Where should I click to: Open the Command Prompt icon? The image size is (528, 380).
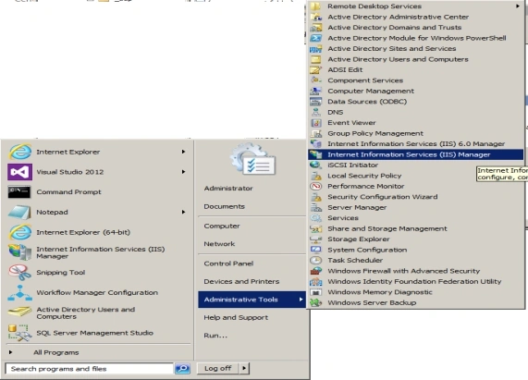[x=19, y=192]
